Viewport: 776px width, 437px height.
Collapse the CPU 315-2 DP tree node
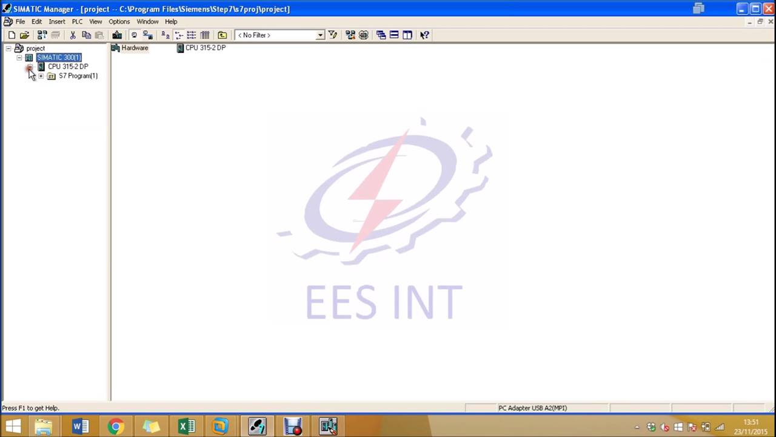[x=30, y=67]
